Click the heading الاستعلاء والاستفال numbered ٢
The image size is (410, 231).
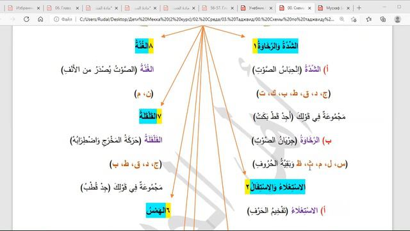coord(275,187)
